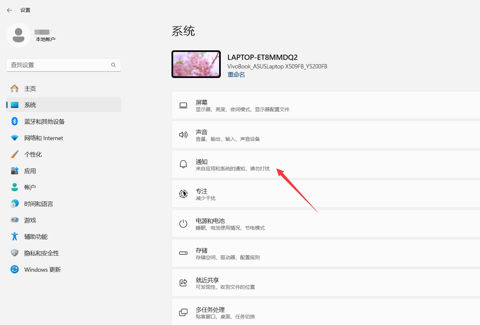This screenshot has width=480, height=325.
Task: Select 应用 in the sidebar
Action: [64, 171]
